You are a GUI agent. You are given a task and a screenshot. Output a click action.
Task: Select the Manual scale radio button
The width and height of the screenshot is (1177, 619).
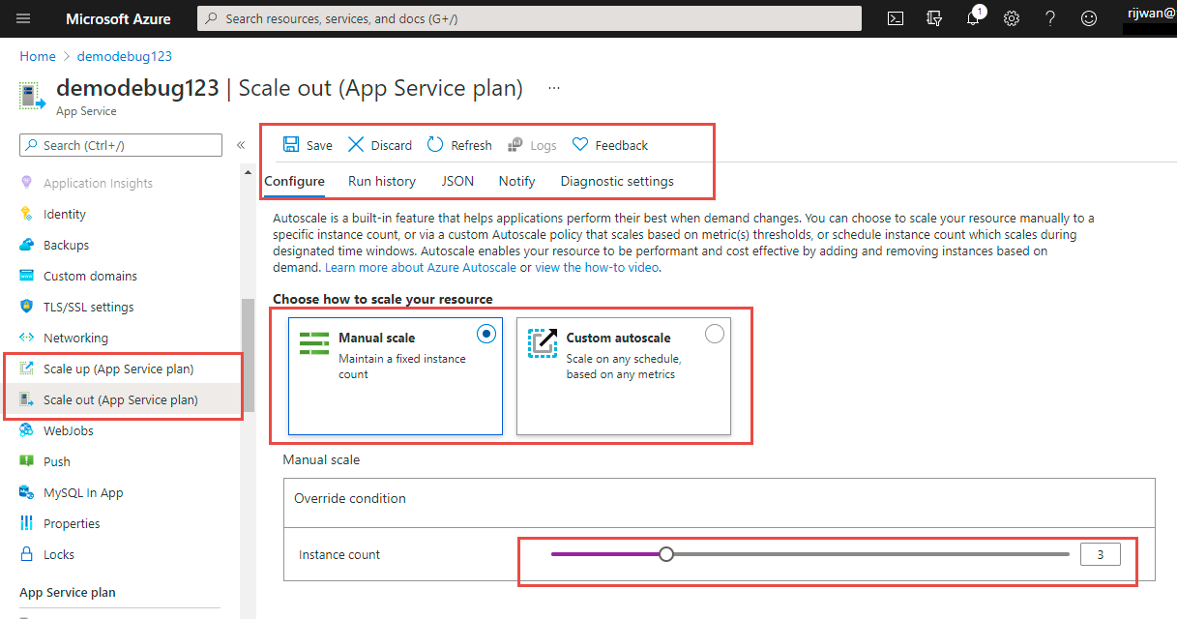click(486, 334)
